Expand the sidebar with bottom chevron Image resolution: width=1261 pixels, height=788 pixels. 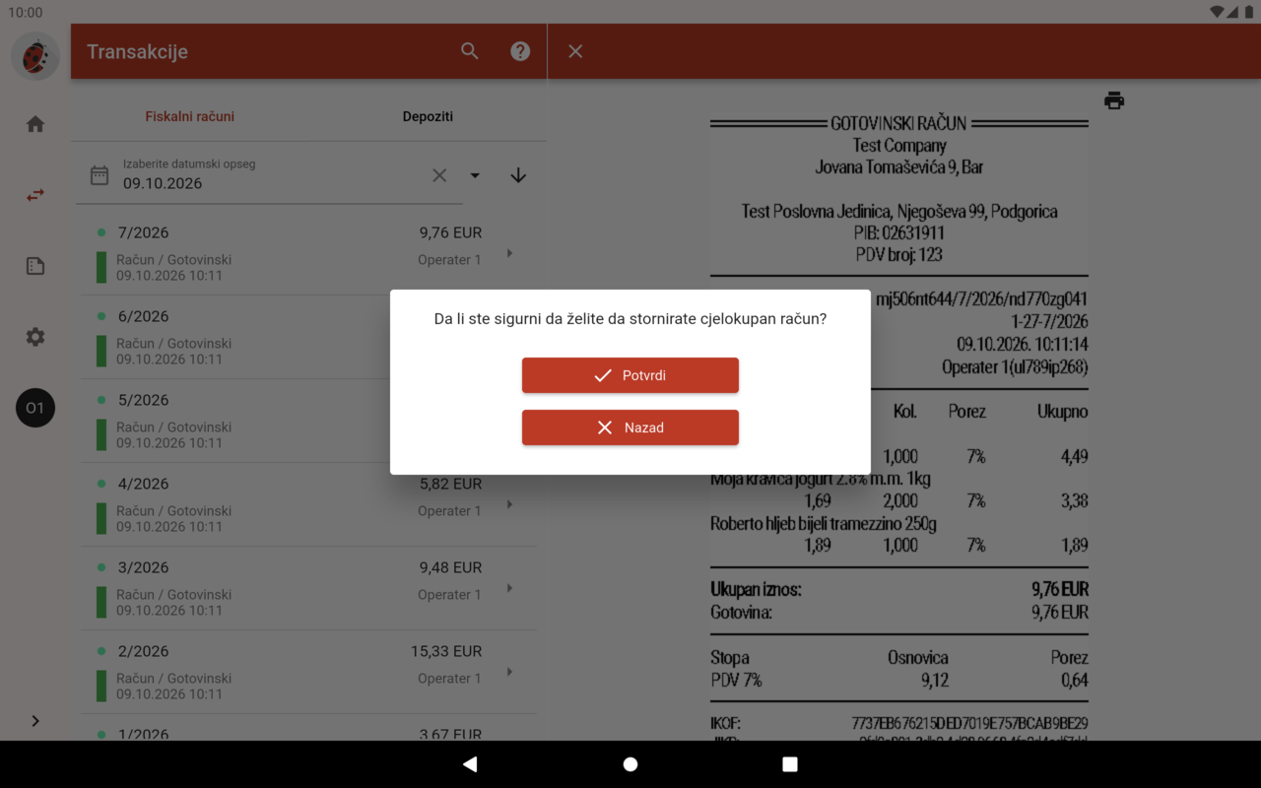(35, 721)
